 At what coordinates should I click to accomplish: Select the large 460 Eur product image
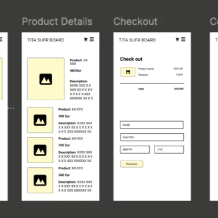[46, 79]
